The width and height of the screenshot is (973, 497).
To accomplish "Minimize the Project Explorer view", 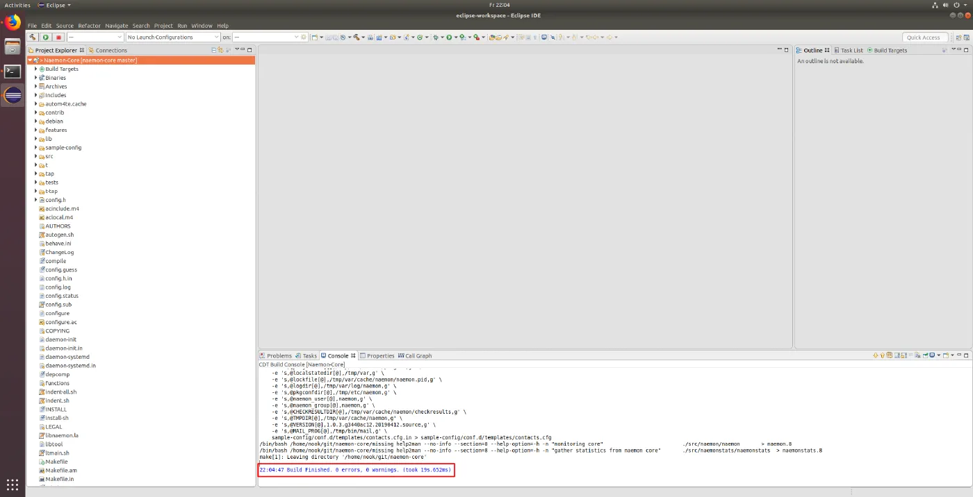I will click(x=243, y=49).
